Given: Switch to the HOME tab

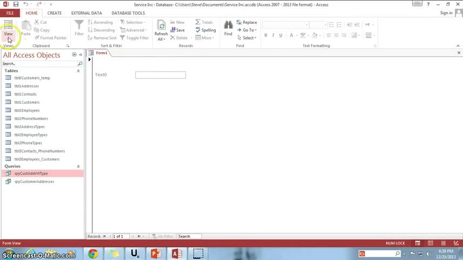Looking at the screenshot, I should (x=31, y=13).
